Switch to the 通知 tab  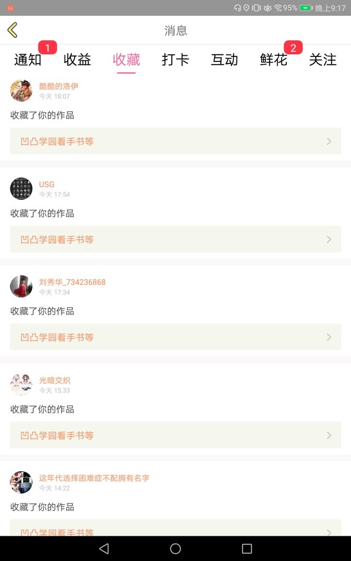[28, 60]
